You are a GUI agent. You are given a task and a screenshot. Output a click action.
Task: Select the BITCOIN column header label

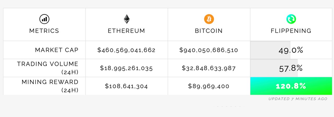[x=209, y=31]
